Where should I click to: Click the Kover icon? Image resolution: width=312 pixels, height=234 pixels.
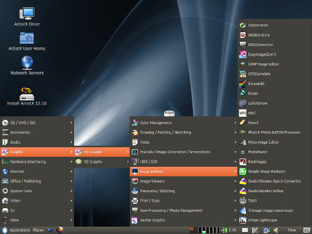(243, 93)
